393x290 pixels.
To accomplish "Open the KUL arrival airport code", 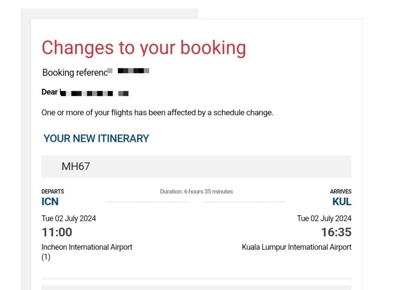I will tap(342, 201).
